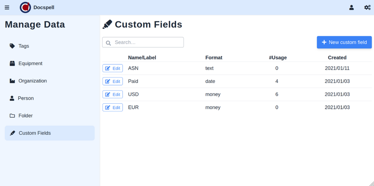This screenshot has width=374, height=186.
Task: Click the Equipment box icon
Action: coord(12,63)
